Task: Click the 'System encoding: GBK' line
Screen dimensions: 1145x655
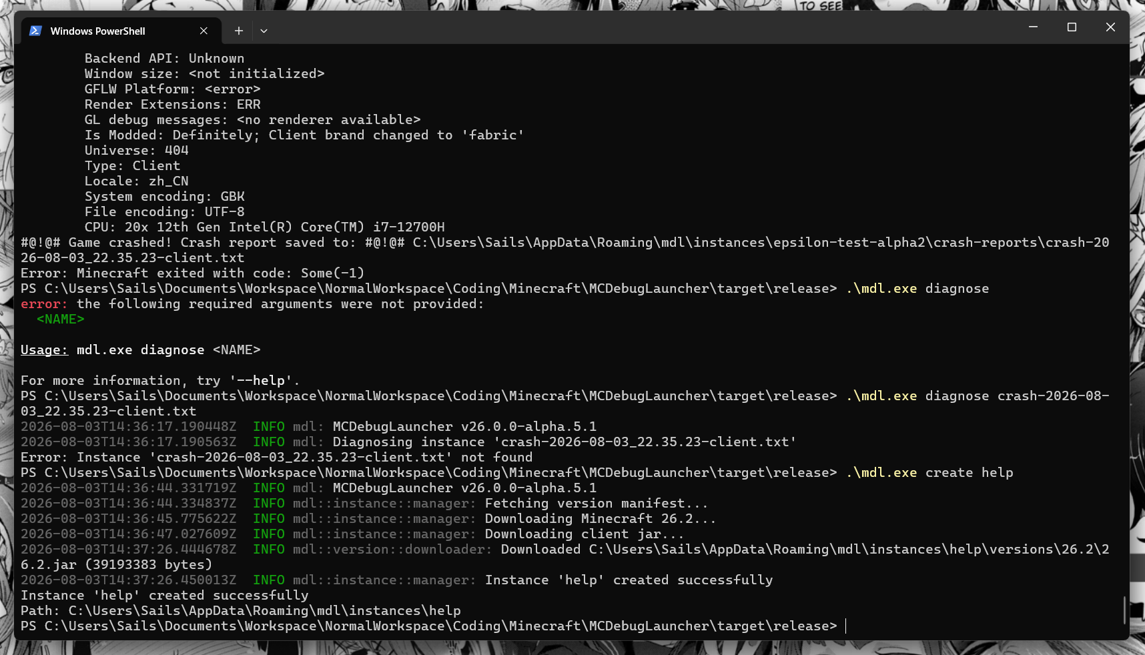Action: point(164,197)
